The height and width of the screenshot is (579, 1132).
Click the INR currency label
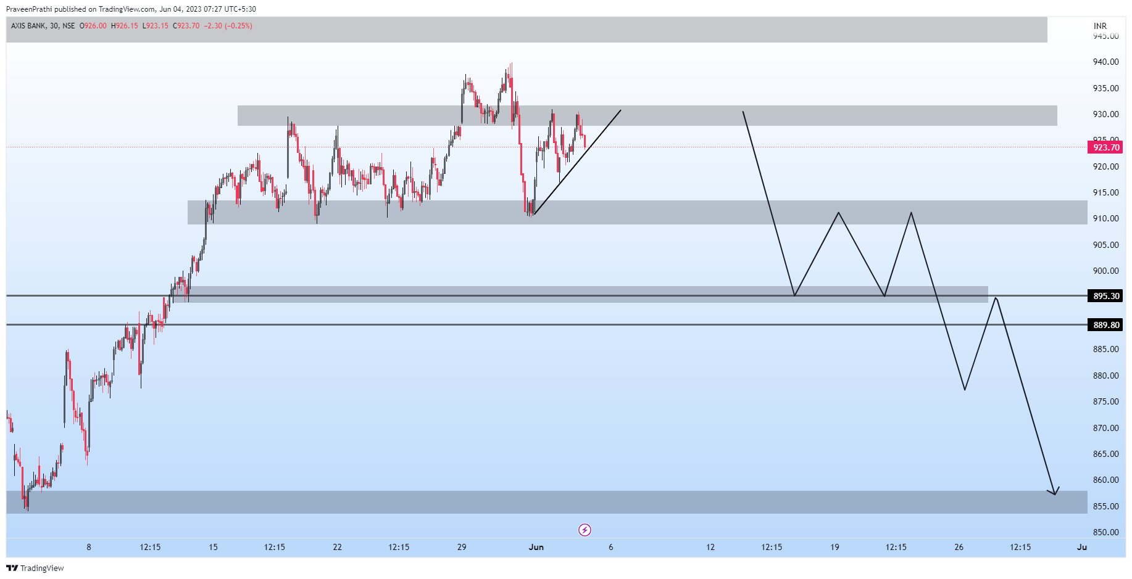pyautogui.click(x=1100, y=26)
